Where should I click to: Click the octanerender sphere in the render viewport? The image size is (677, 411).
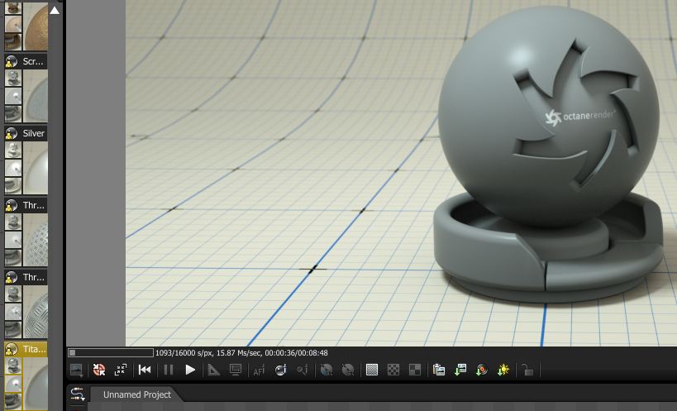tap(548, 117)
